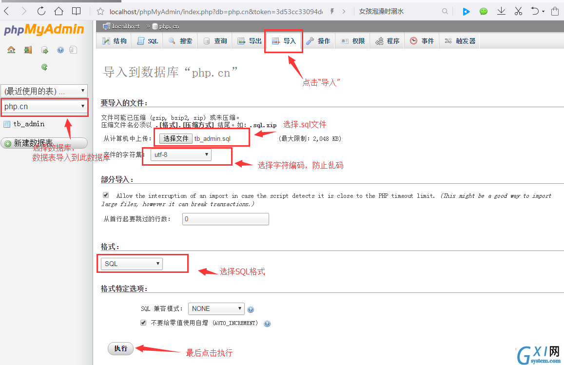Click the php.cn breadcrumb link
The width and height of the screenshot is (564, 365).
point(169,26)
